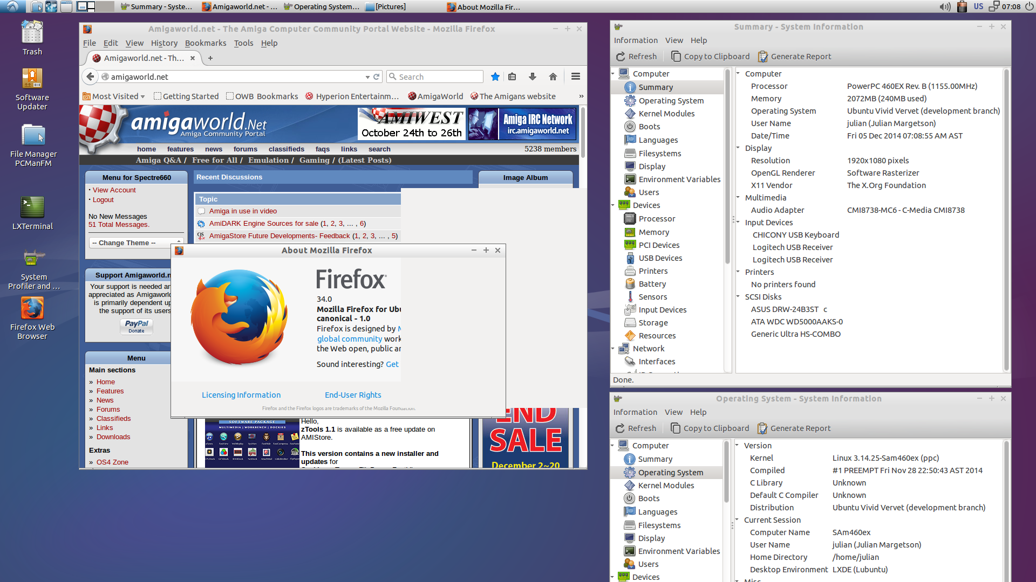The width and height of the screenshot is (1036, 582).
Task: Click the Firefox home button icon
Action: (x=553, y=77)
